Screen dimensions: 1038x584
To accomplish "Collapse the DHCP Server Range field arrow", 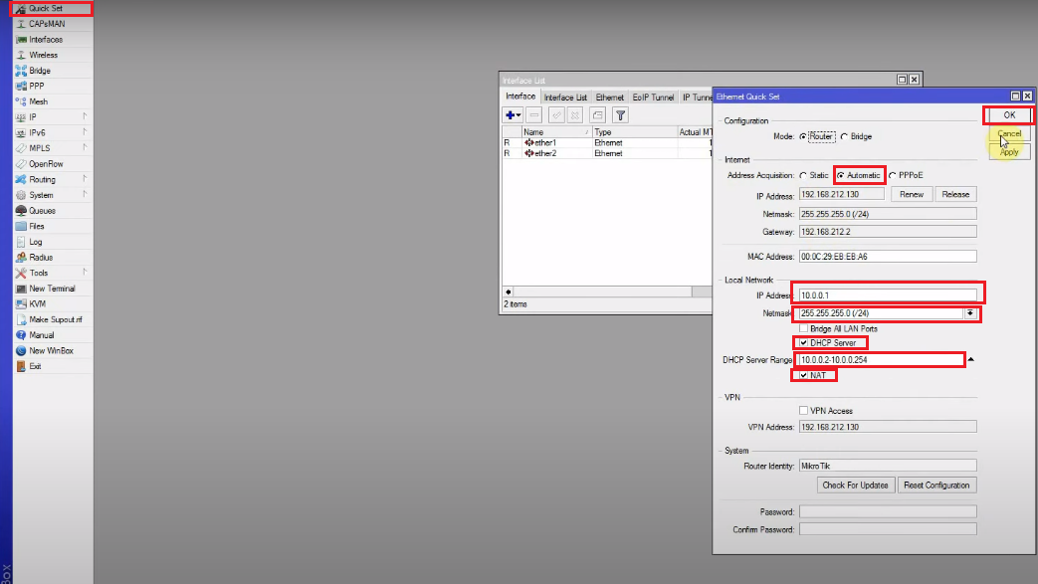I will pos(971,359).
